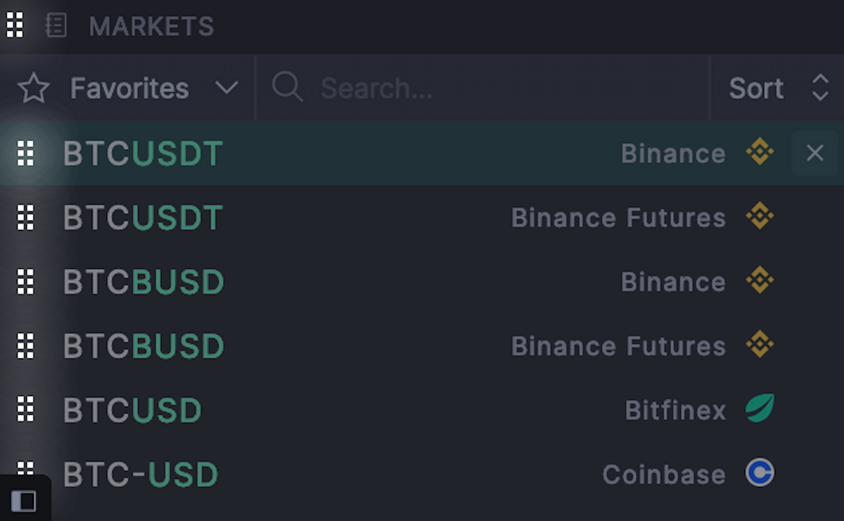Remove BTCUSDT Binance with the X button
Image resolution: width=844 pixels, height=521 pixels.
coord(814,153)
